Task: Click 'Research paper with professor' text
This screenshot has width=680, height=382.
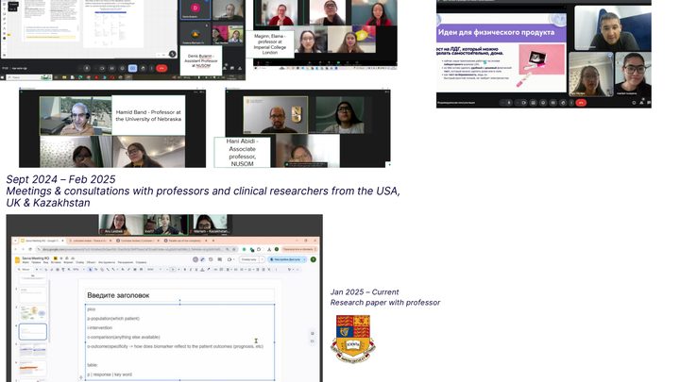Action: coord(385,303)
